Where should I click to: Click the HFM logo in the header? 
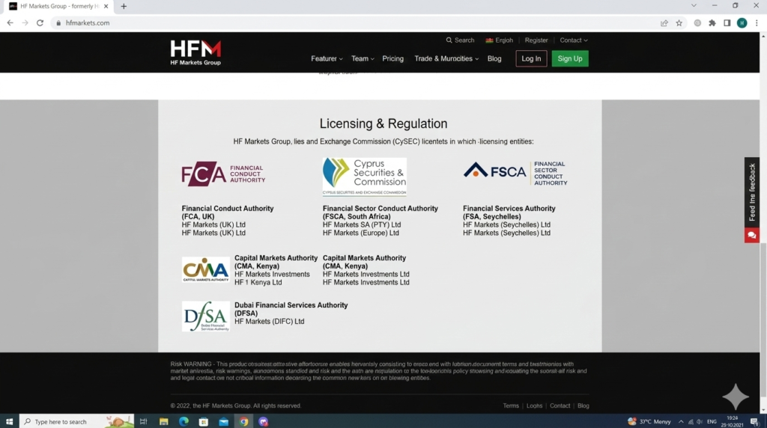[x=195, y=52]
